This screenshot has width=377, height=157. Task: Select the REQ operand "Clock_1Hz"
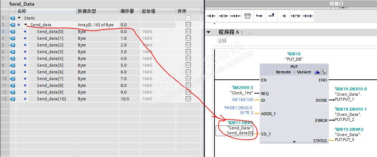pos(241,93)
